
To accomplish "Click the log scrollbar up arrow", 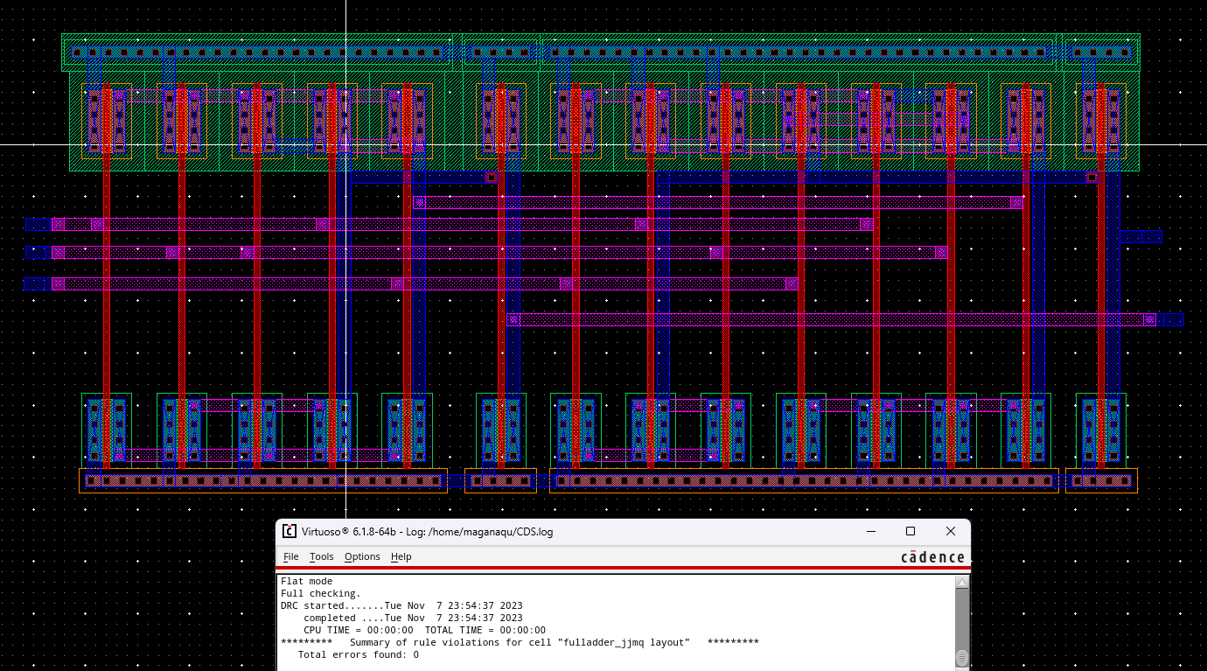I will [x=962, y=583].
